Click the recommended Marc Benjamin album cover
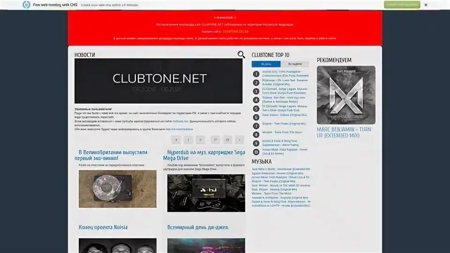This screenshot has width=450, height=253. [x=346, y=95]
